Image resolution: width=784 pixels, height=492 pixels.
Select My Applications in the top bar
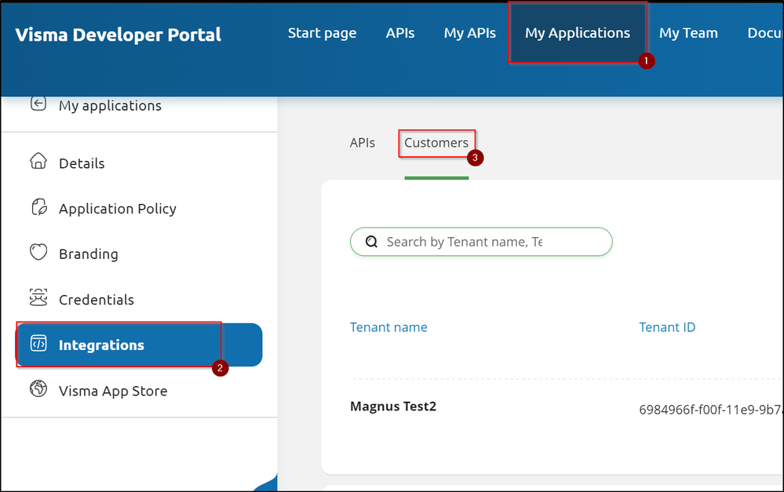pos(578,33)
